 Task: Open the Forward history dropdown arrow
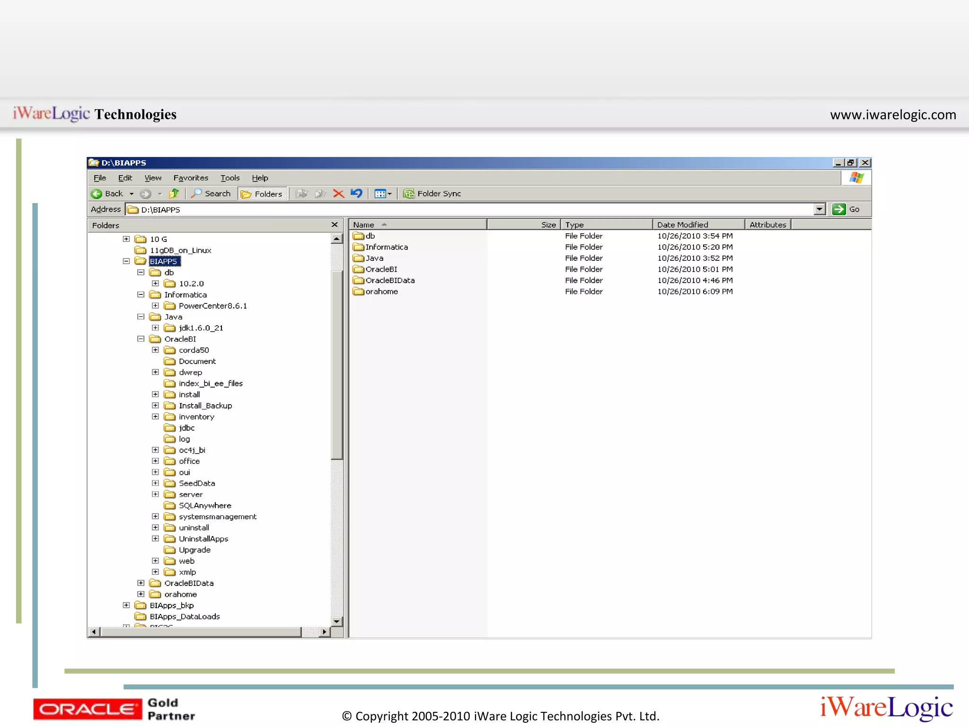(160, 194)
